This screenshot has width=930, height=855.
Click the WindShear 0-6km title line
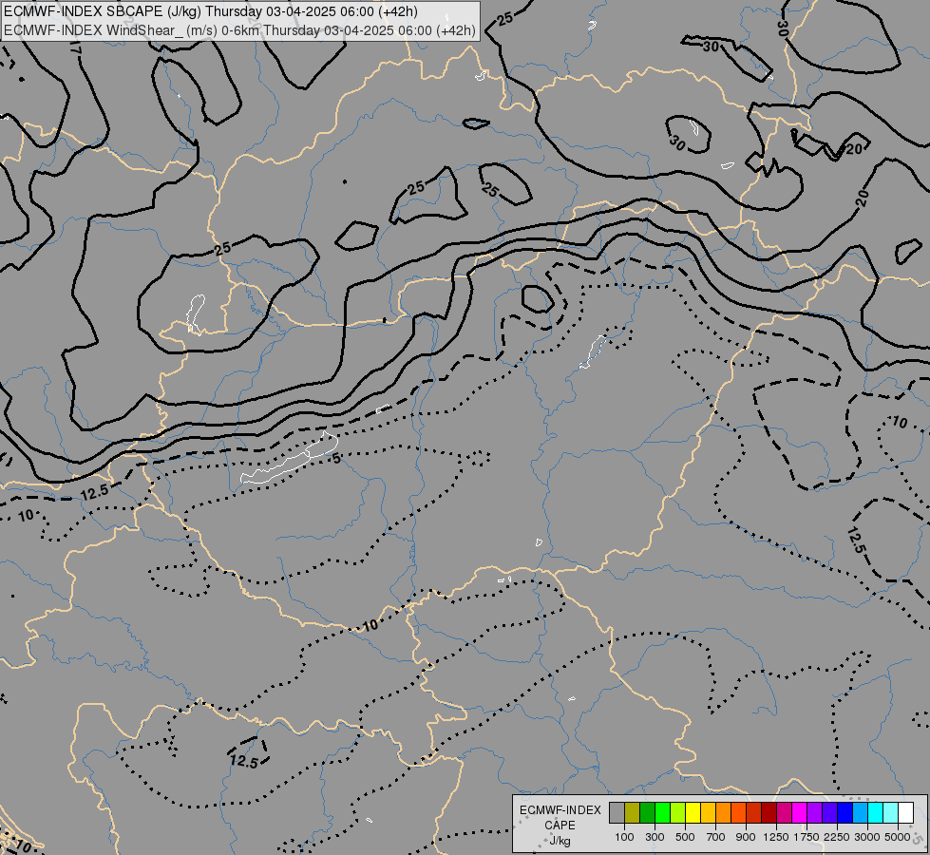pyautogui.click(x=239, y=30)
